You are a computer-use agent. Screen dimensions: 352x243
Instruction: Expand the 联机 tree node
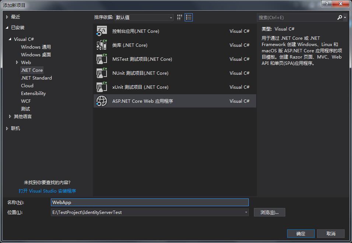[7, 128]
